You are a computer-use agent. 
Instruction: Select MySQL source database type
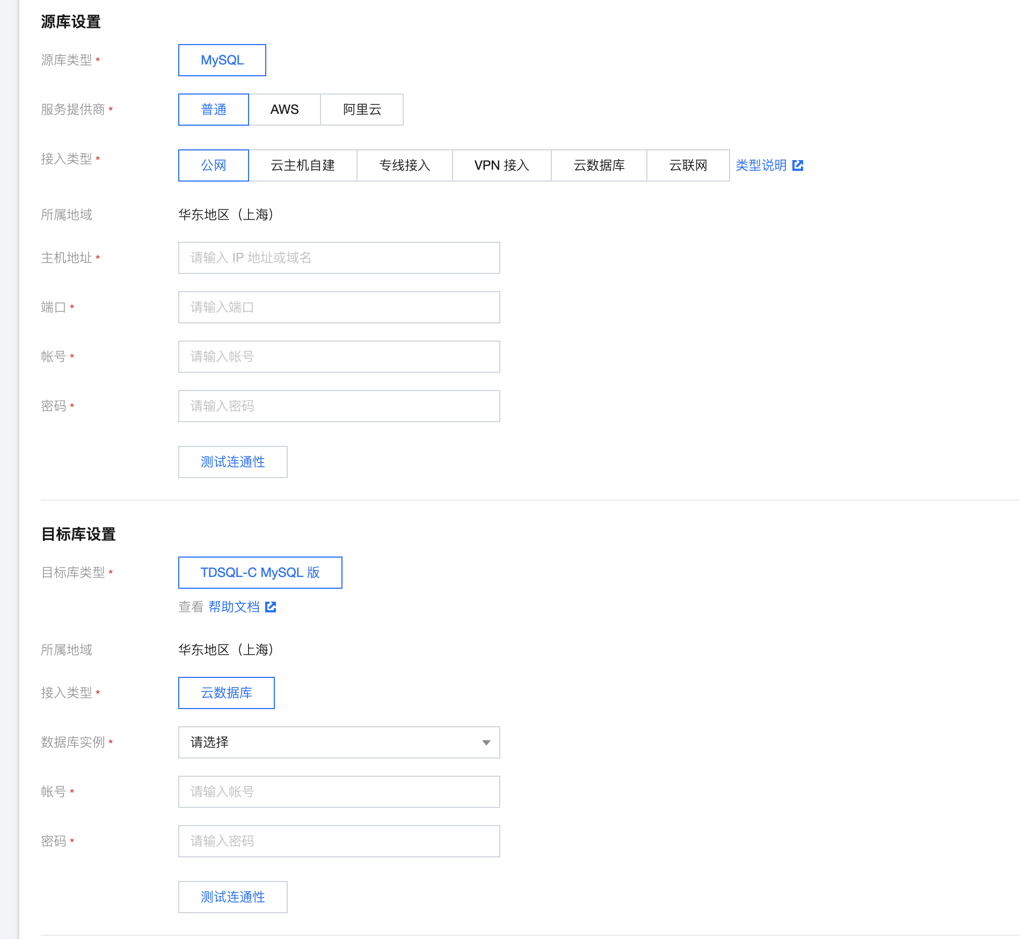click(222, 60)
